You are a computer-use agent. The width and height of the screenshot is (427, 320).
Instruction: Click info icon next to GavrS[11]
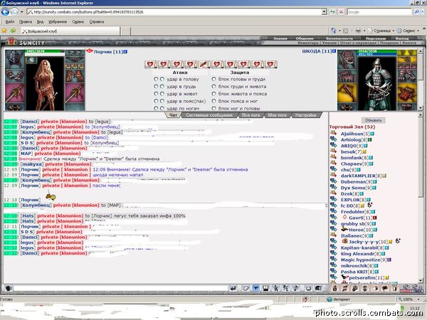[x=375, y=218]
